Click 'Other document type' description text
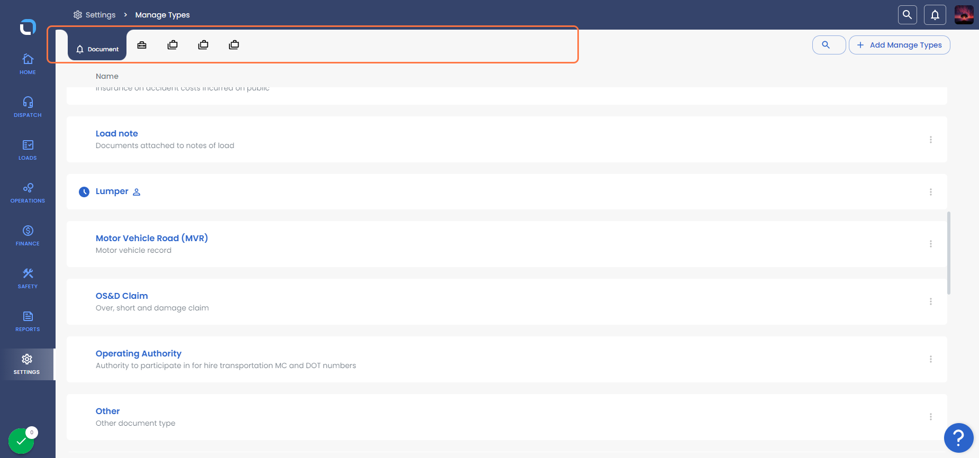Screen dimensions: 979x458 coord(135,423)
